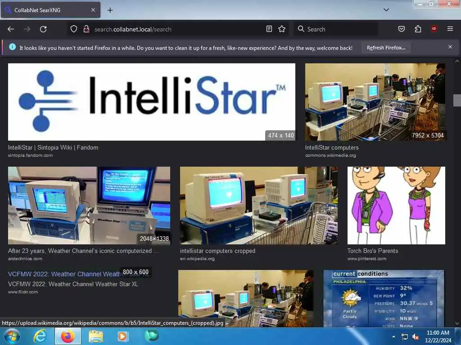Image resolution: width=461 pixels, height=345 pixels.
Task: Open the Extensions puzzle icon
Action: point(418,29)
